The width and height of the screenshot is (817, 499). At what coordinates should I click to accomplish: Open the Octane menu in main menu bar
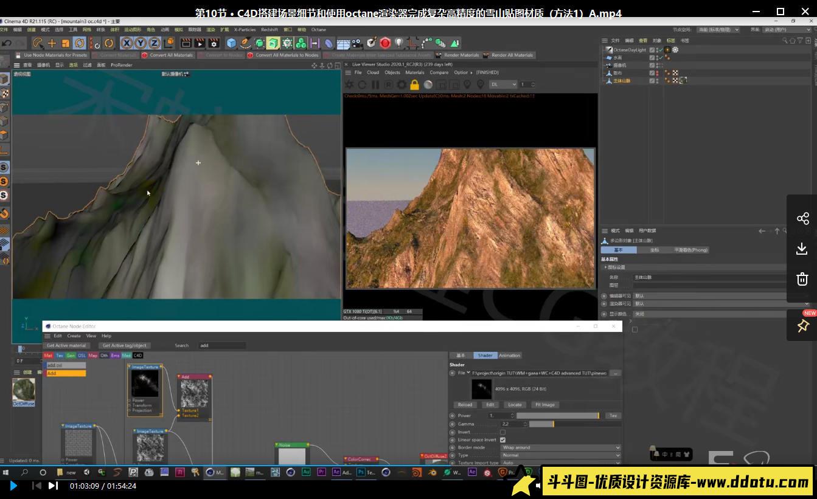click(319, 29)
